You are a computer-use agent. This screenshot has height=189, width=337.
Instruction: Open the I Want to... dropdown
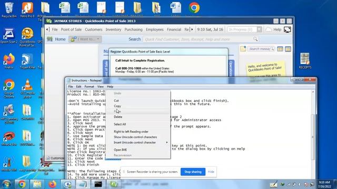(85, 39)
